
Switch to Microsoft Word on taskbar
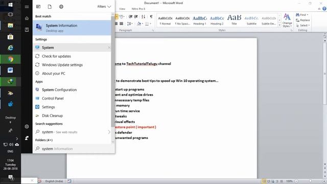coord(10,70)
